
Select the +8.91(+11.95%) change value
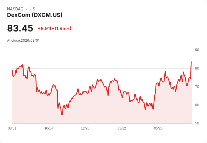[55, 28]
